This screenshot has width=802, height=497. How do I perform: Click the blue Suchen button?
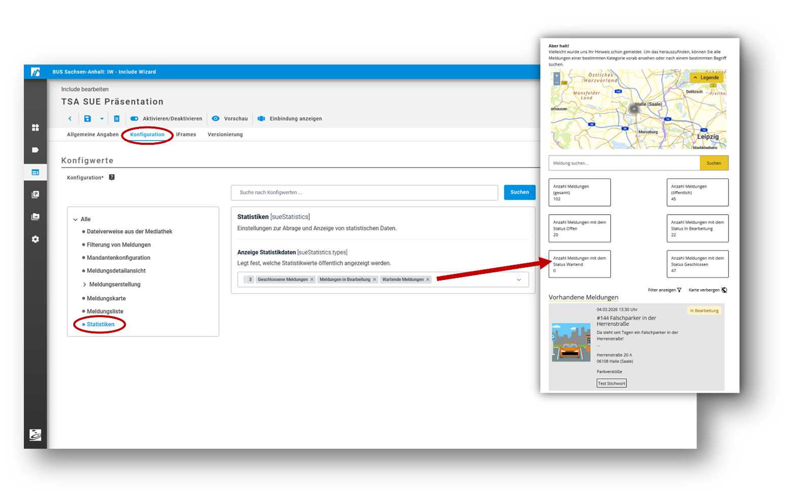[520, 192]
